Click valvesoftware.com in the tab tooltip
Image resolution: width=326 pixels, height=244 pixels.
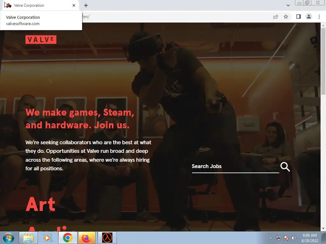tap(23, 24)
